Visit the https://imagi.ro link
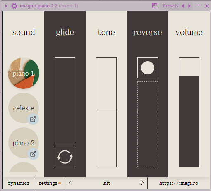Screen dimensions: 211x191 click(179, 183)
